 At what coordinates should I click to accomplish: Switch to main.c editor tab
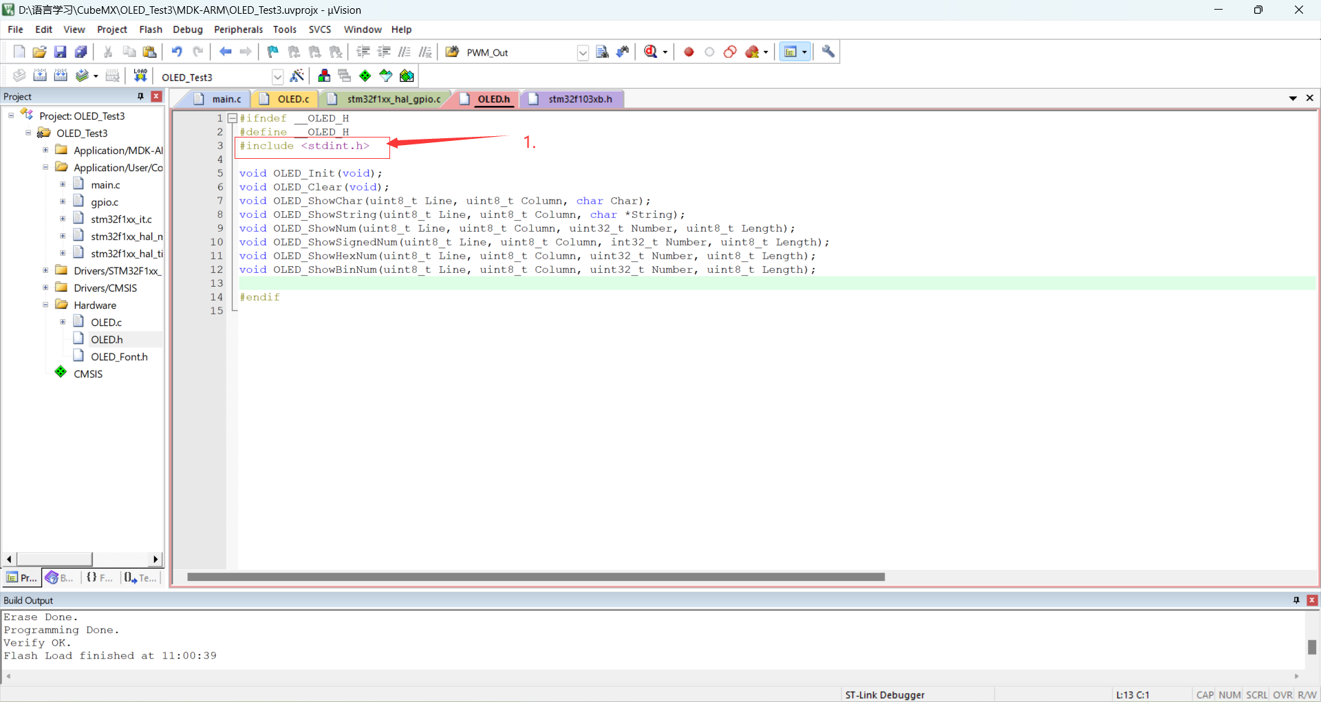pyautogui.click(x=219, y=99)
